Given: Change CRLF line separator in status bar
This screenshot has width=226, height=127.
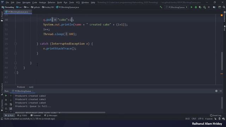Looking at the screenshot, I should 194,119.
